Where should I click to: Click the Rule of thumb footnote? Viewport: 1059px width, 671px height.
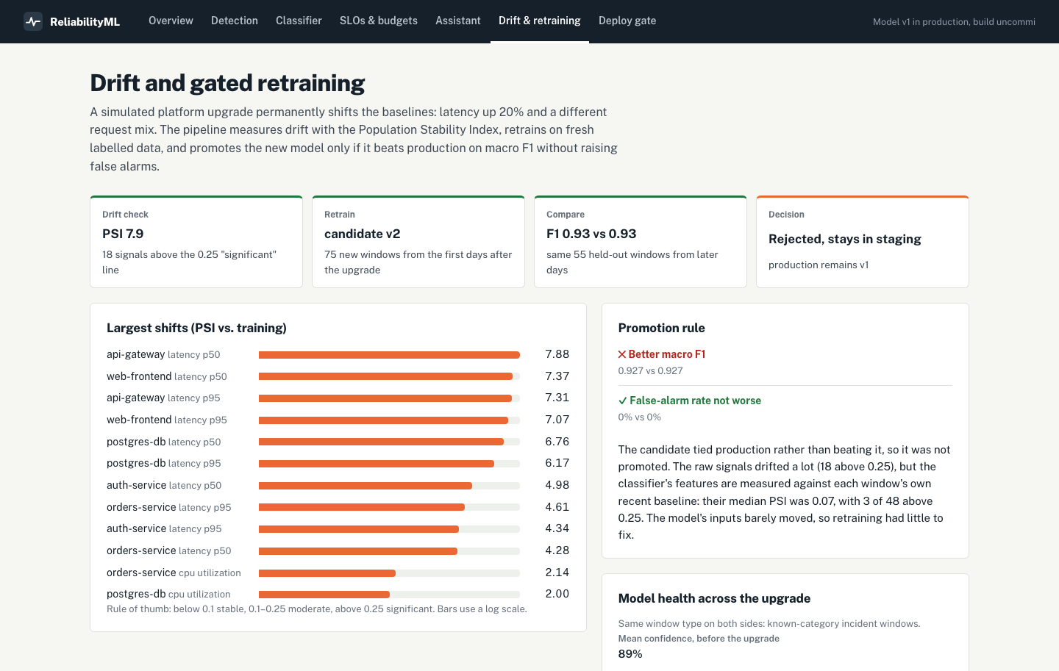(317, 609)
